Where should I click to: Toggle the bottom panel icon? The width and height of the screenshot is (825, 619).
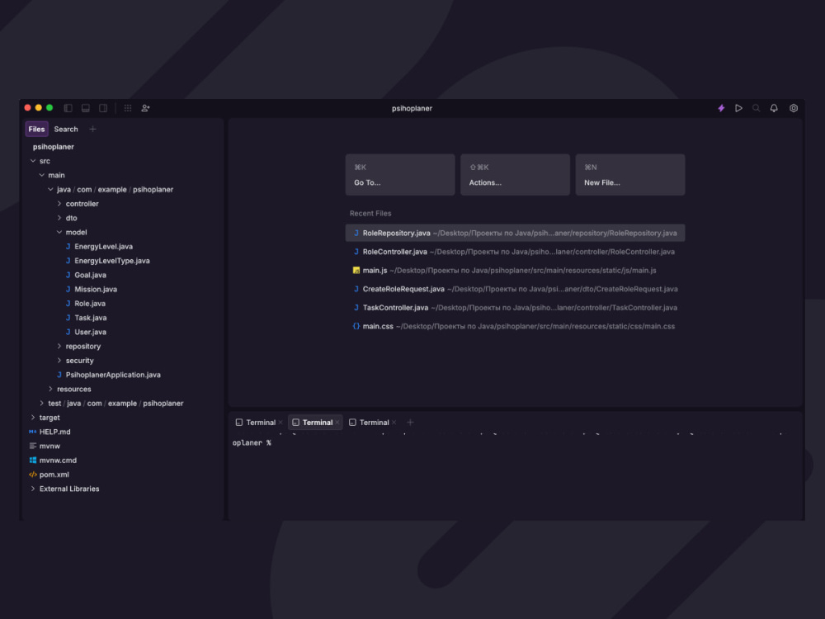[86, 108]
